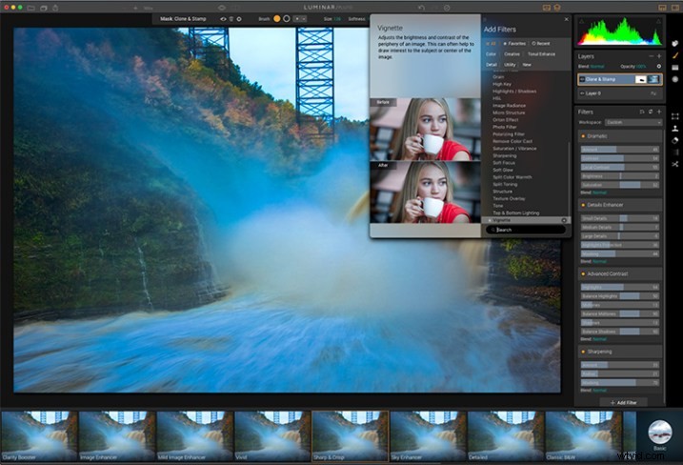Select the Utility filter category
Viewport: 683px width, 465px height.
click(x=510, y=65)
